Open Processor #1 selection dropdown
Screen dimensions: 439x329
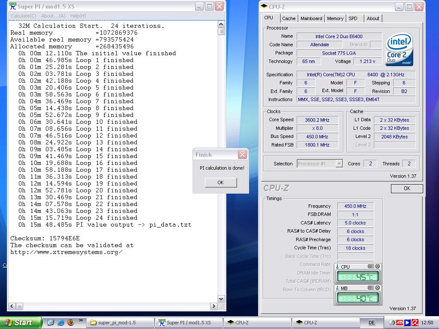click(x=339, y=164)
